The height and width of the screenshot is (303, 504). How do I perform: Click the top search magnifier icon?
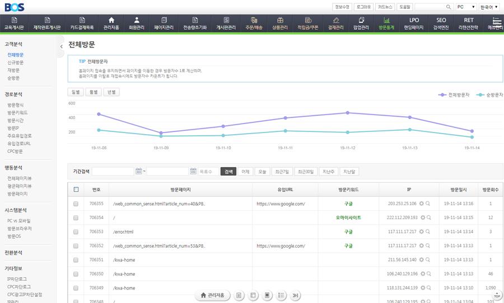click(449, 7)
